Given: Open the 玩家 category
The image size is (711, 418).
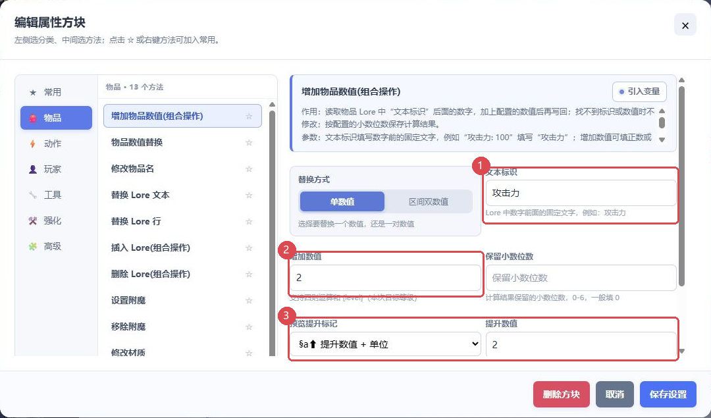Looking at the screenshot, I should tap(56, 169).
